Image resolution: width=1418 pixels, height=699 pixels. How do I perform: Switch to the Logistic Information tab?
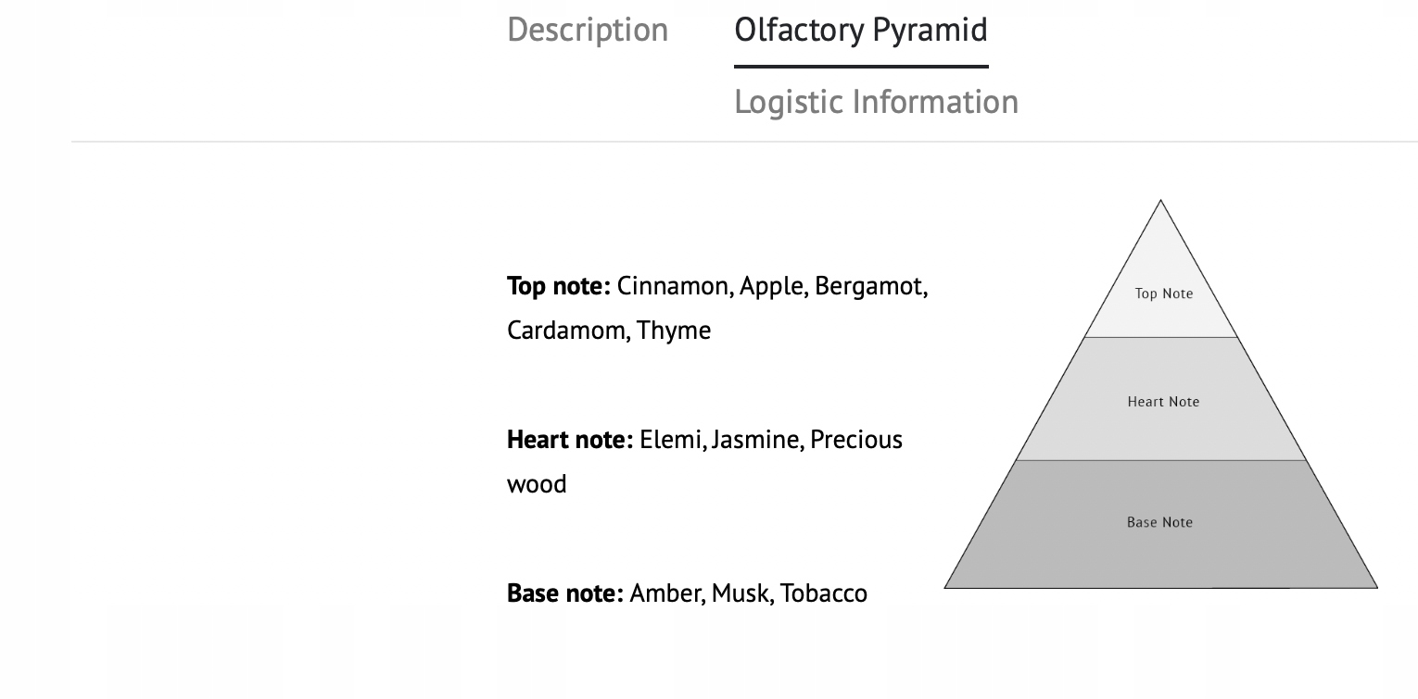[876, 101]
